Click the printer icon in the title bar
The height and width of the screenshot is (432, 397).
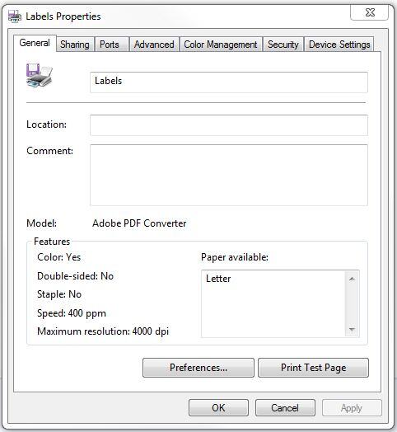point(15,16)
